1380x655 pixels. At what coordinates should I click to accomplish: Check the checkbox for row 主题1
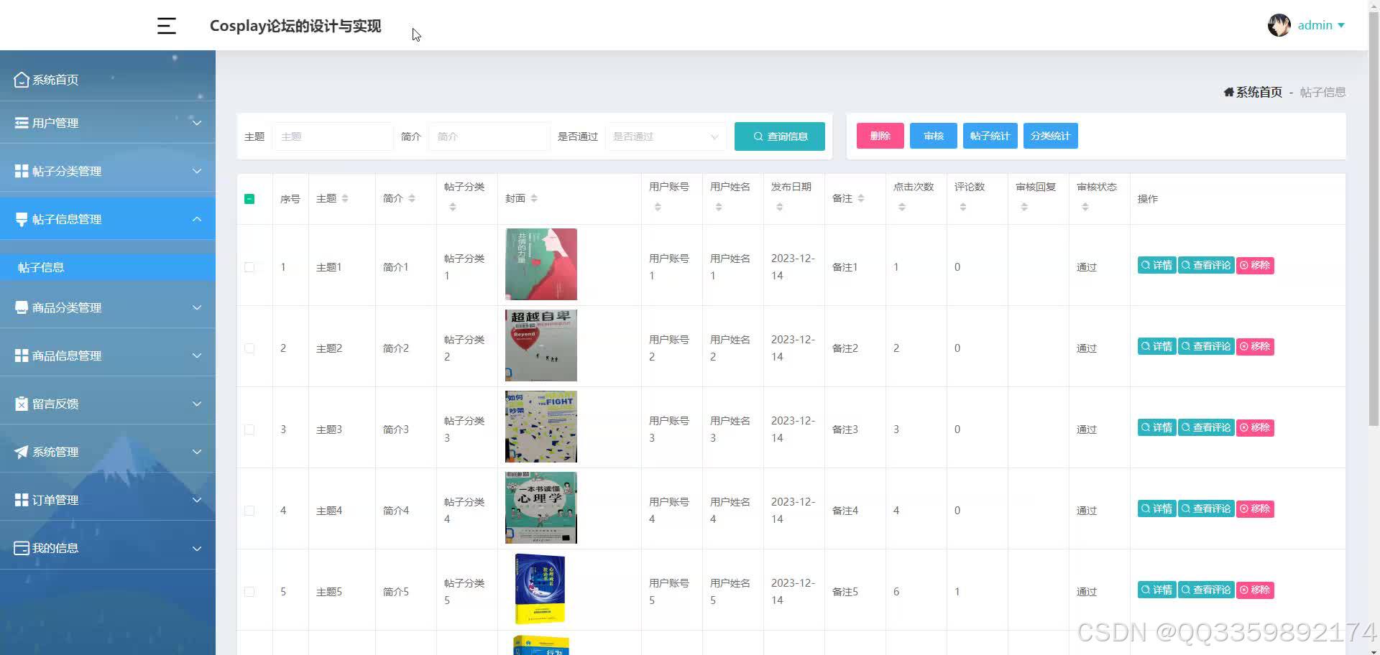(x=249, y=267)
